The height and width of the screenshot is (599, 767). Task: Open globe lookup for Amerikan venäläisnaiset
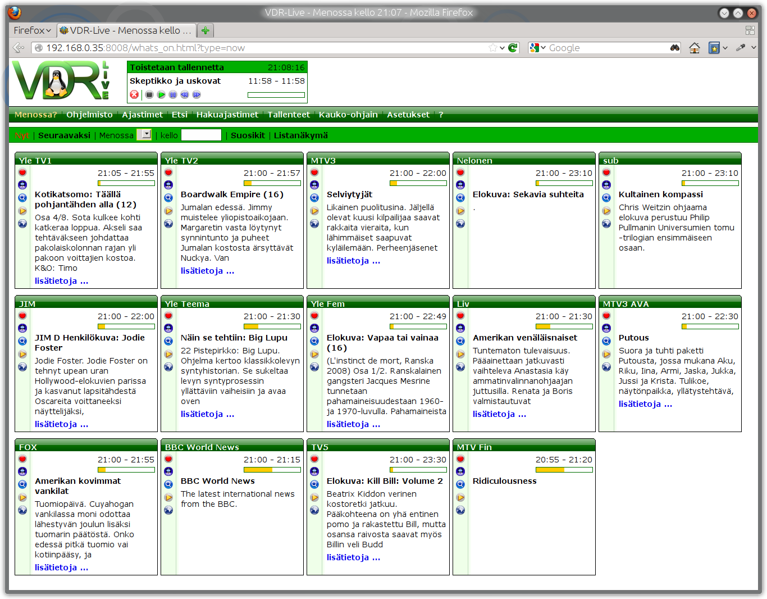(460, 367)
